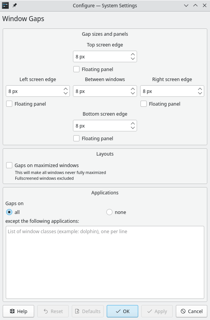This screenshot has height=320, width=210.
Task: Enable Floating panel for left screen edge
Action: [x=9, y=104]
